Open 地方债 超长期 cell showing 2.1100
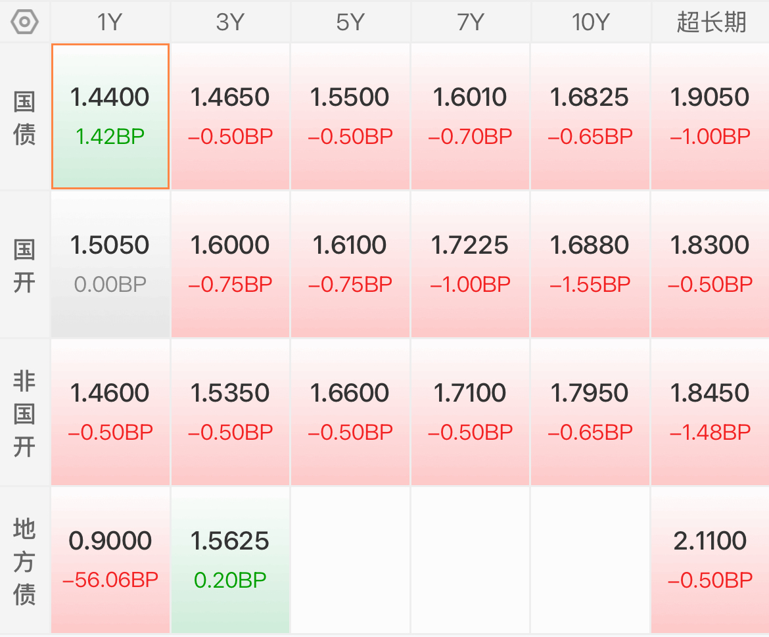Viewport: 769px width, 637px height. (x=711, y=560)
